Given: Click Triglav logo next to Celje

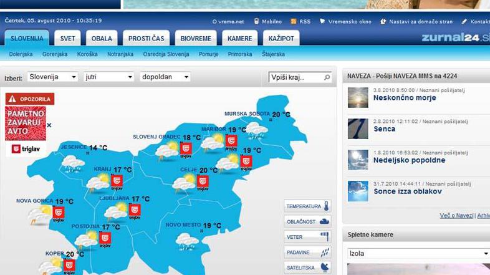Looking at the screenshot, I should click(x=203, y=181).
